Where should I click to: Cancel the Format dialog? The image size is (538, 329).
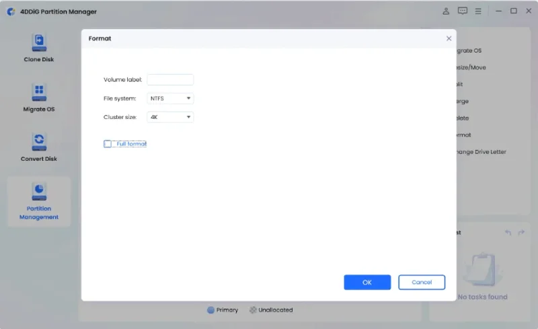point(422,283)
